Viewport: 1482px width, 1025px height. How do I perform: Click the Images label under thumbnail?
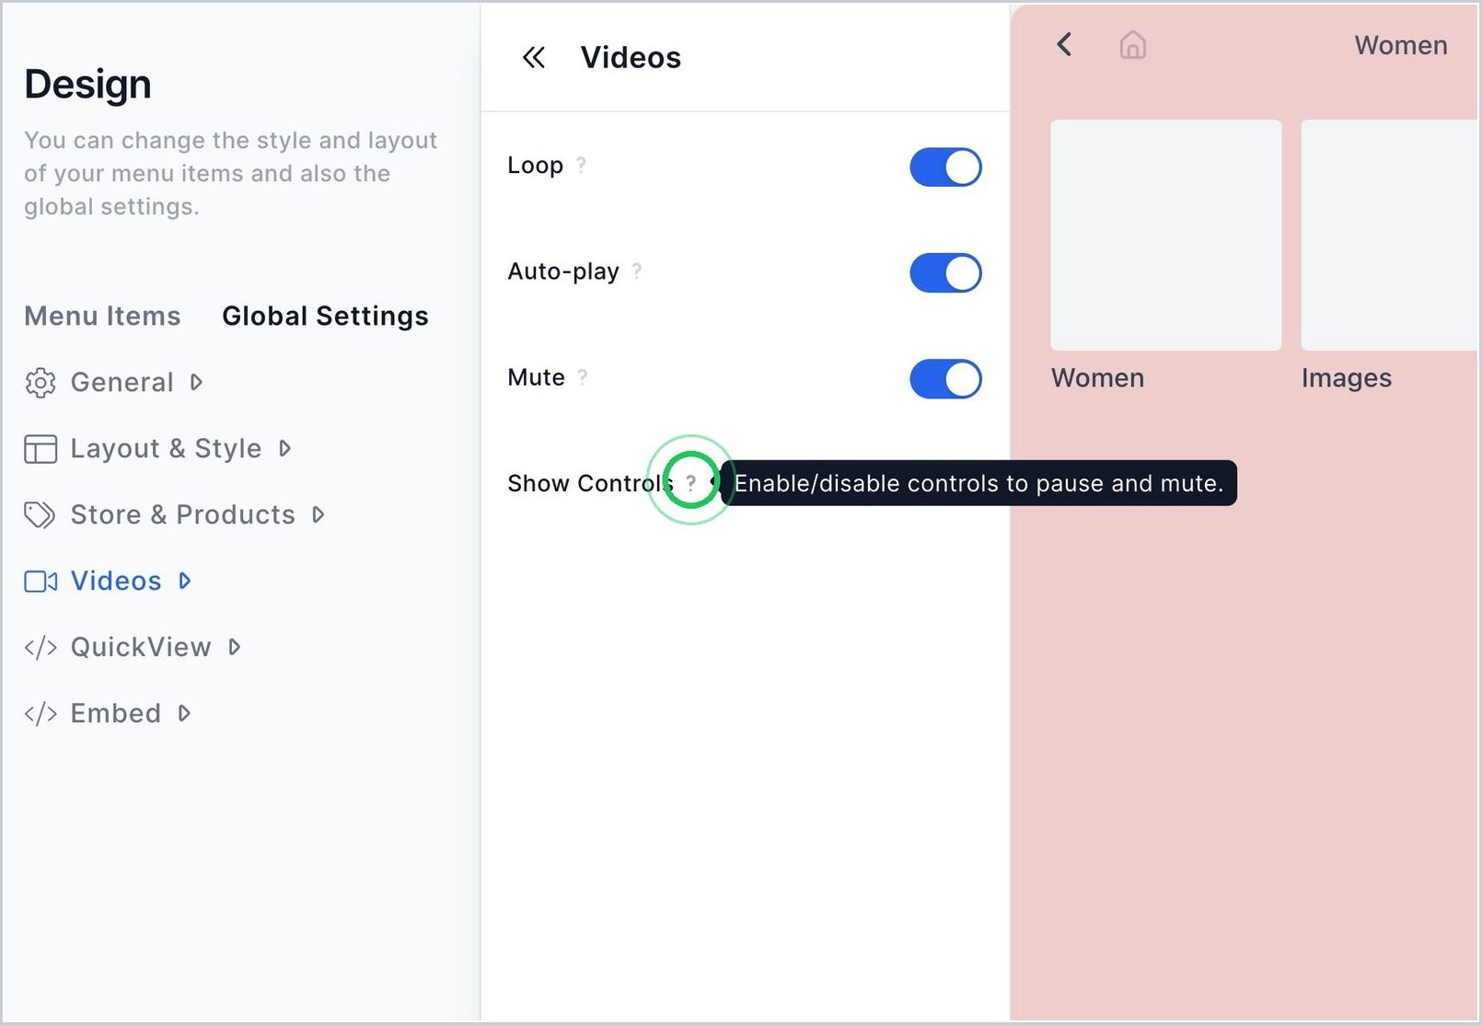(1346, 378)
